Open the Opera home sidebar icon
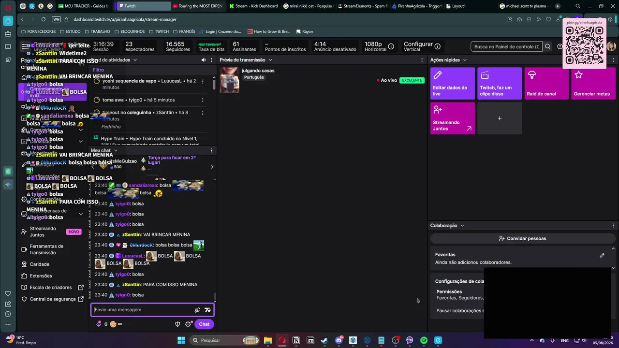This screenshot has width=619, height=348. [x=8, y=21]
